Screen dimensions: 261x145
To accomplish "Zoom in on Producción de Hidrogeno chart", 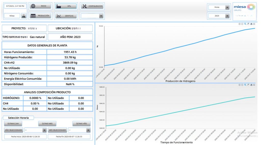I will coord(240,24).
